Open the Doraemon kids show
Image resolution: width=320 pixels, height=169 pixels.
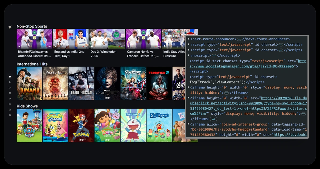133,125
